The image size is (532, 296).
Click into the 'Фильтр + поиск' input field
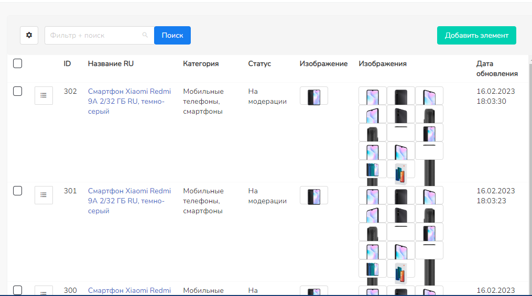(100, 35)
